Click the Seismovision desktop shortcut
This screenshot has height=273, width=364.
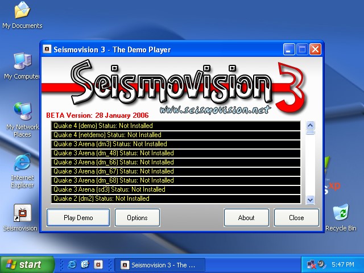(x=22, y=214)
